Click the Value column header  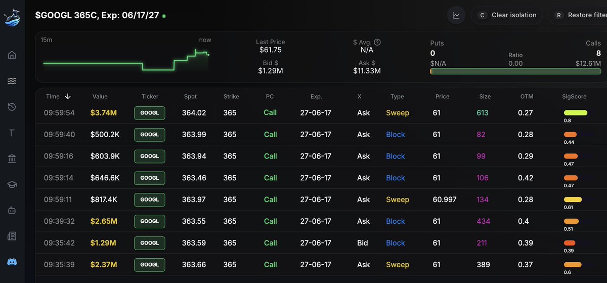100,96
